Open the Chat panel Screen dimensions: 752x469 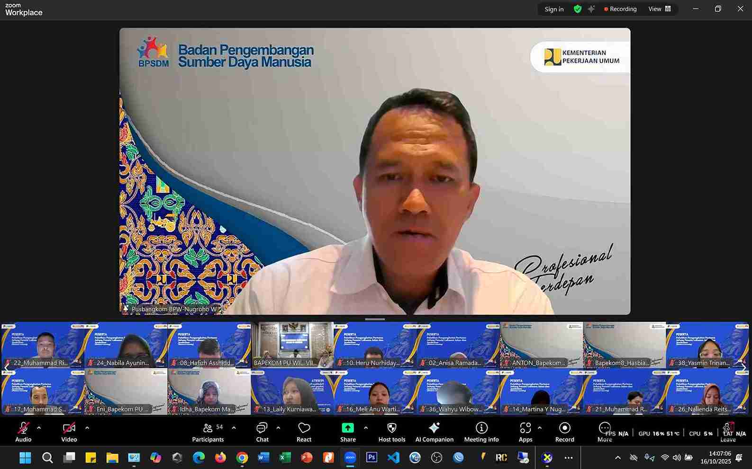click(262, 432)
